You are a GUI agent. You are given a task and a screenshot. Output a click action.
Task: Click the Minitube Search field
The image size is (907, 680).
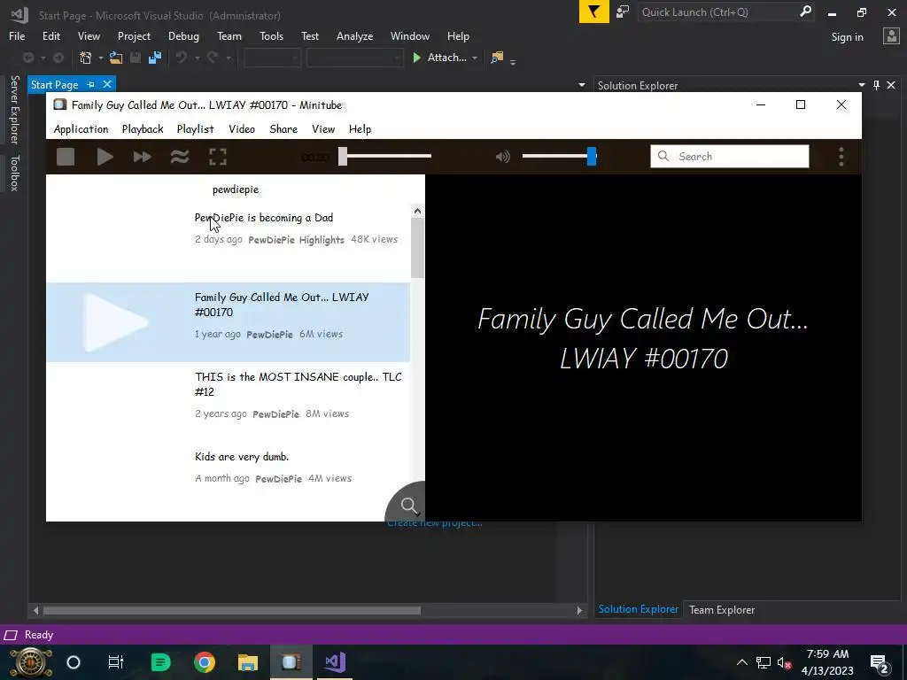point(730,156)
